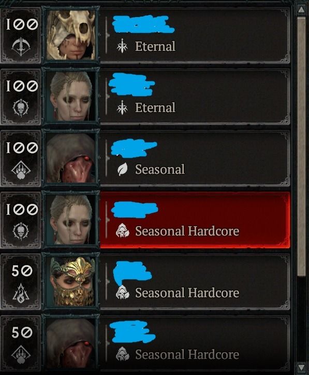Click the Necromancer class icon in second row
The image size is (309, 375).
21,108
